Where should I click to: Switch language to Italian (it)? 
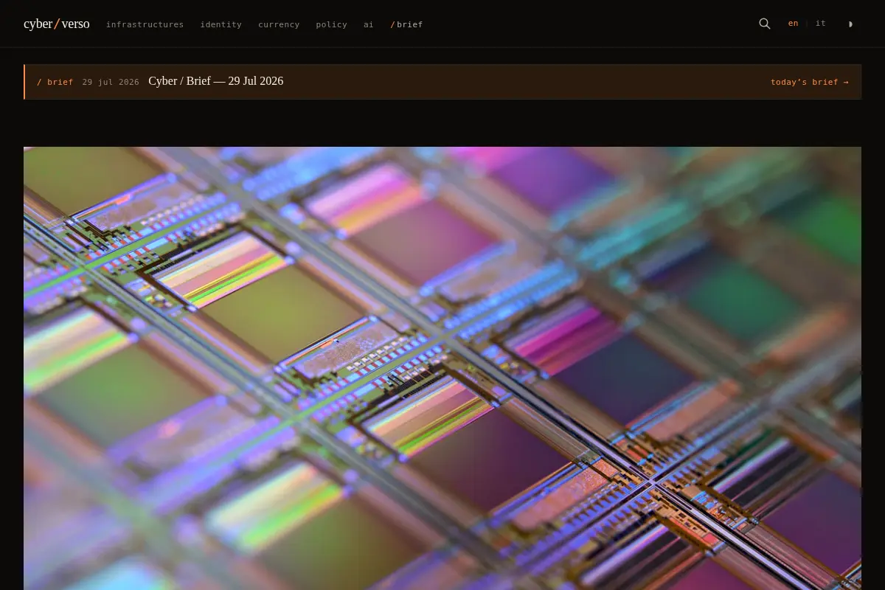(821, 24)
